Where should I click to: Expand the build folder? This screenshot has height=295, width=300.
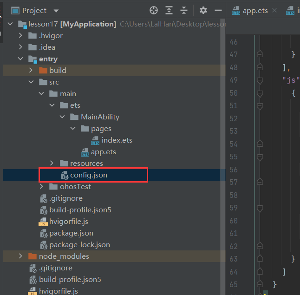point(31,70)
